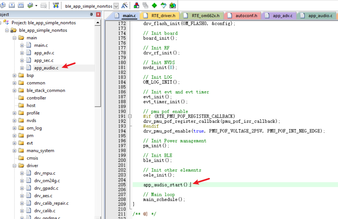Click the green Manage Run-Time Environment icon
Image resolution: width=338 pixels, height=219 pixels.
pos(154,5)
